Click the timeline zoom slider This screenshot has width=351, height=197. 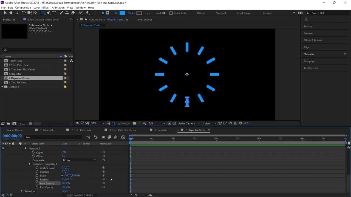tap(136, 195)
